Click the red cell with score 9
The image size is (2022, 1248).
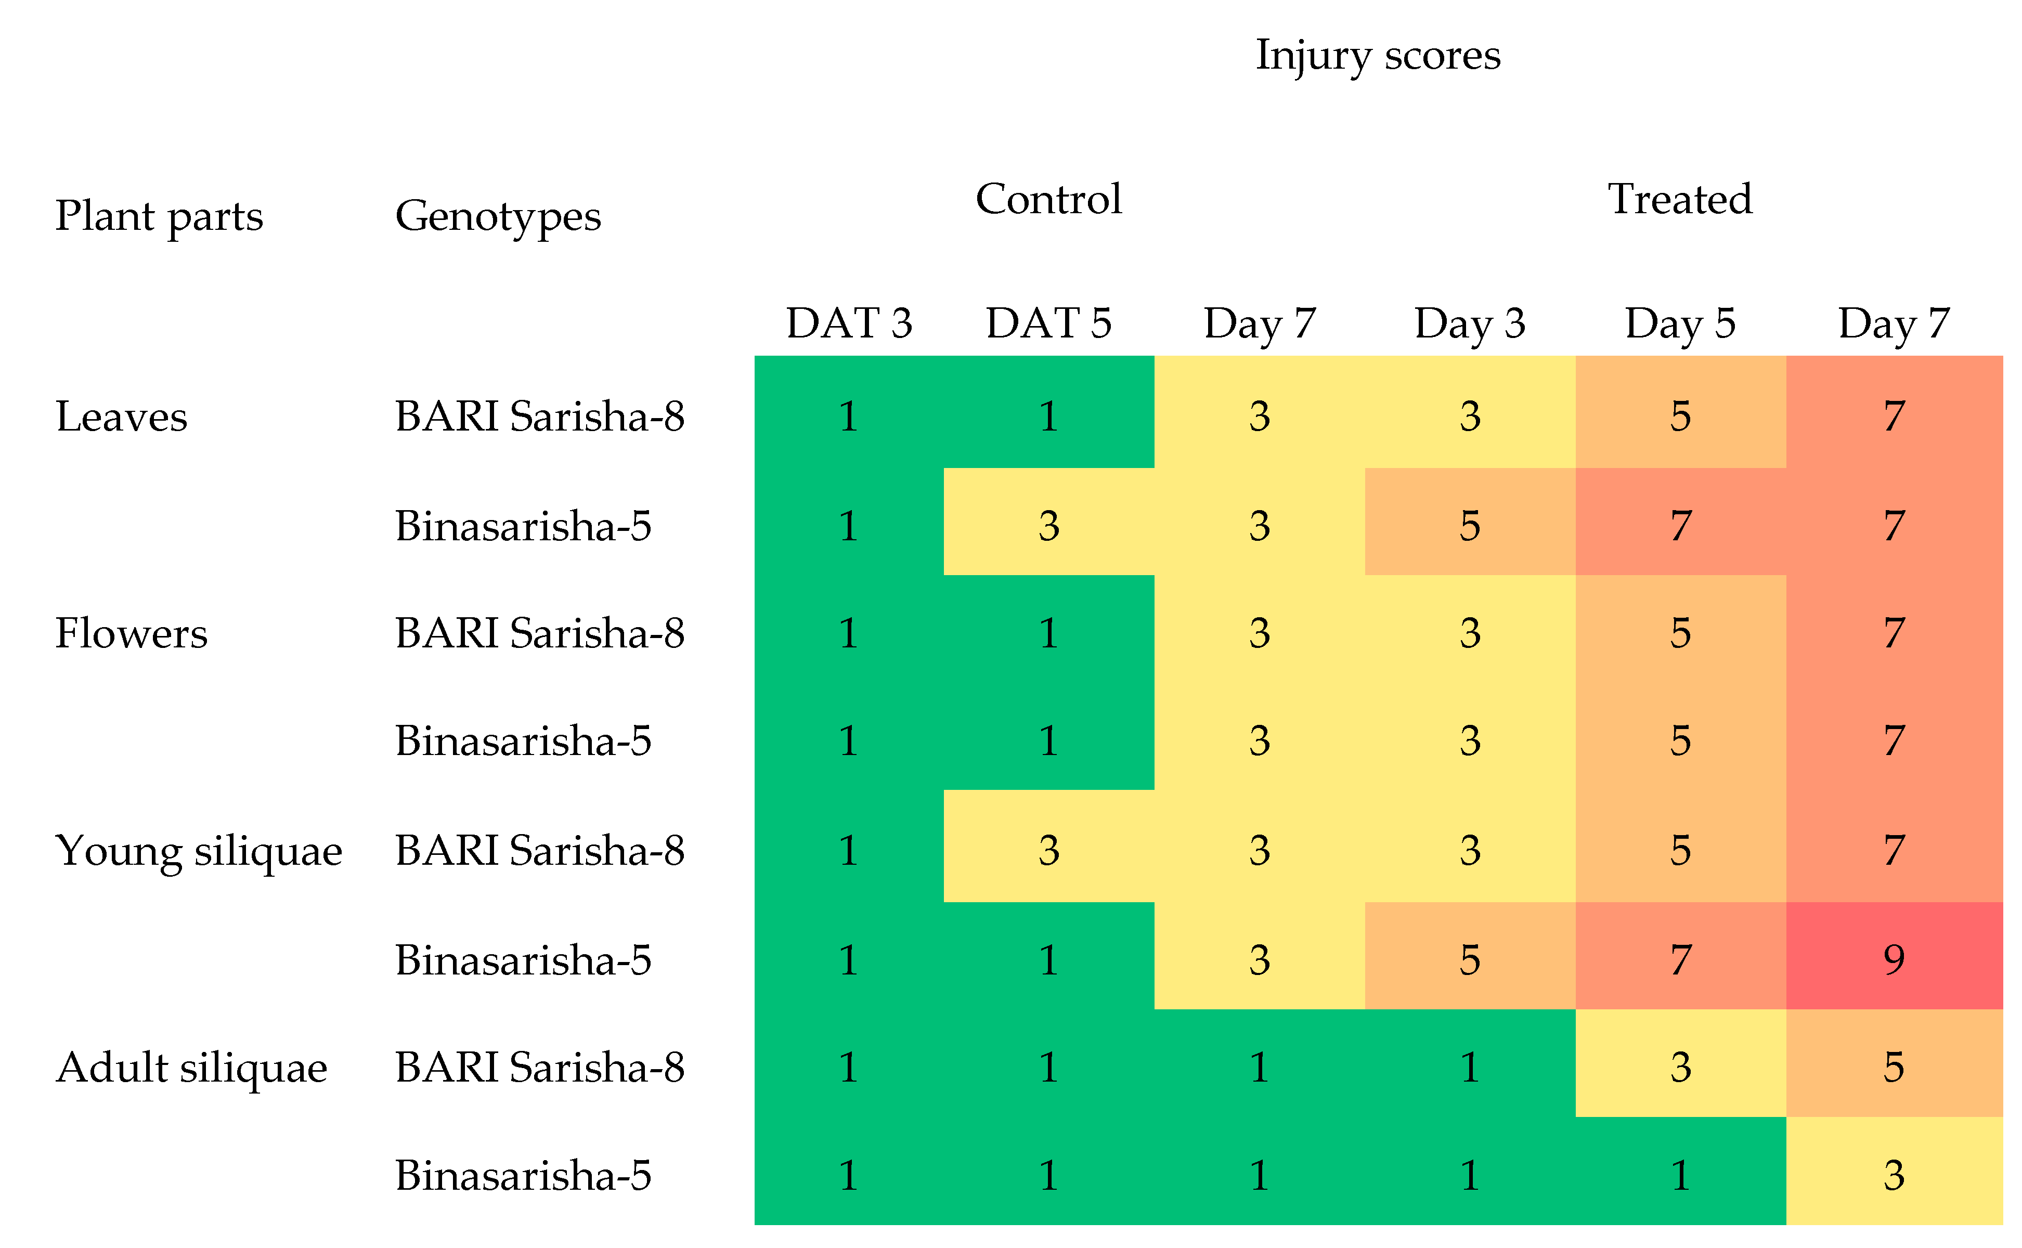click(1893, 959)
